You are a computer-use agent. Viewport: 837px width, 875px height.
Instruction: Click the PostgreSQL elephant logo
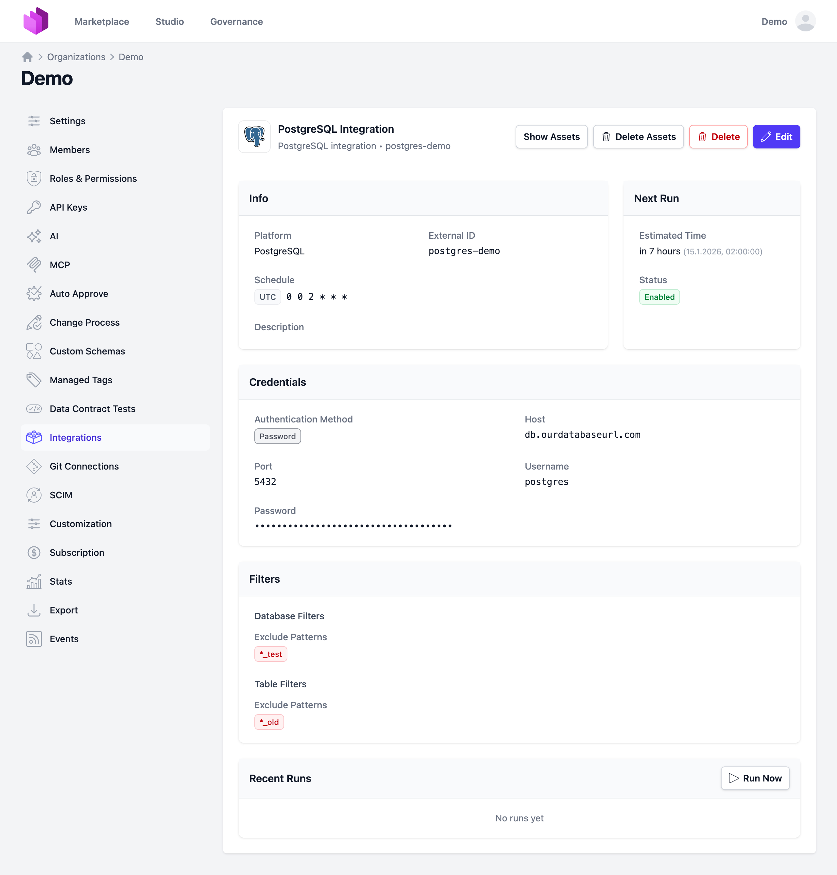pyautogui.click(x=254, y=137)
